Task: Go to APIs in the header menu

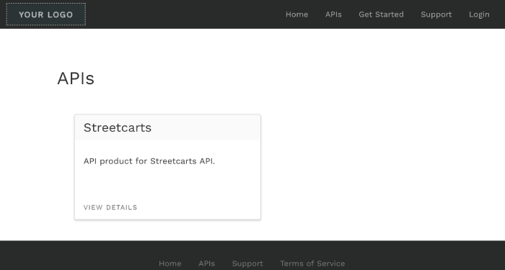Action: click(x=333, y=14)
